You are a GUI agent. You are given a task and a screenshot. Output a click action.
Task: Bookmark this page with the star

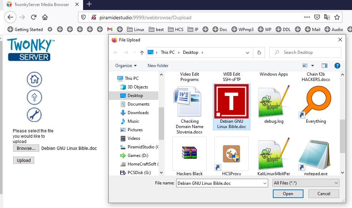(x=337, y=17)
